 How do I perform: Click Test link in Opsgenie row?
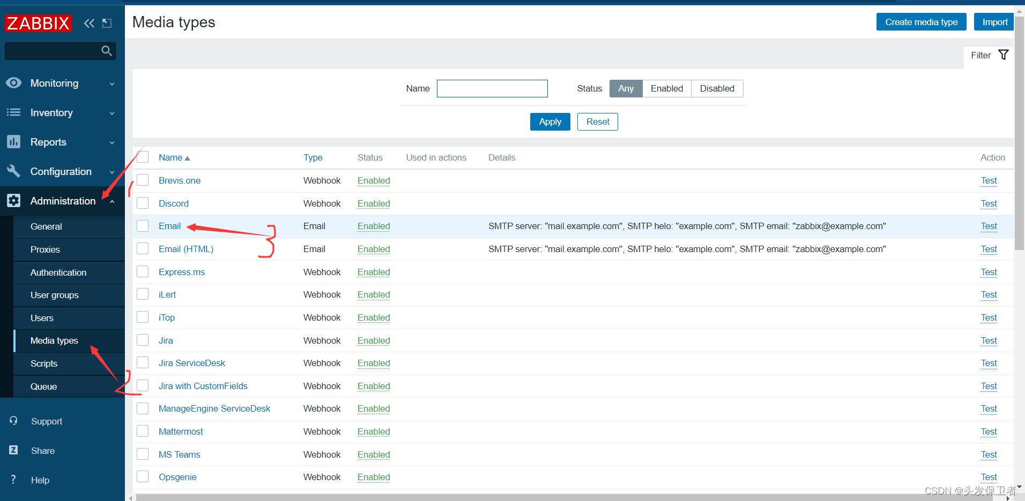pos(989,477)
